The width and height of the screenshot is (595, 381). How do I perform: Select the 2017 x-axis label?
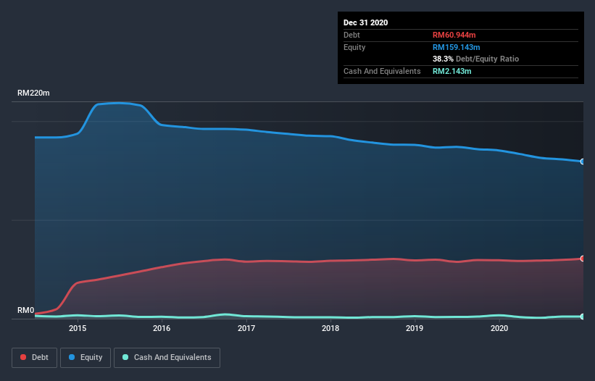(x=246, y=328)
